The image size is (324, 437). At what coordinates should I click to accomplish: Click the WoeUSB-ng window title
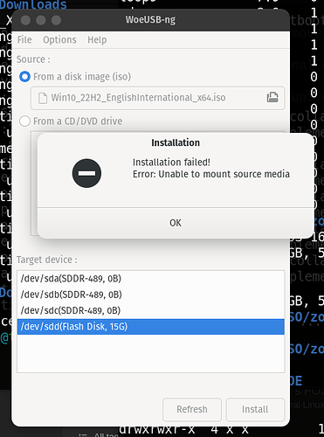click(x=150, y=20)
